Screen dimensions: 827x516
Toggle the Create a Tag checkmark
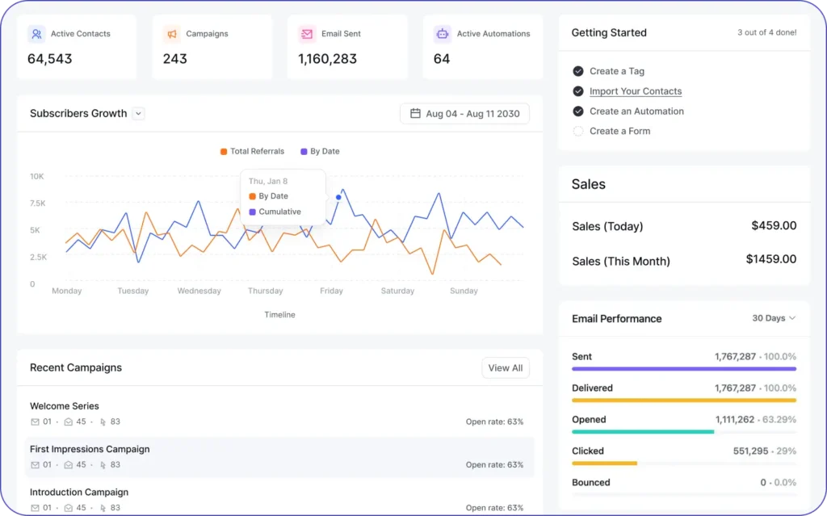point(578,71)
